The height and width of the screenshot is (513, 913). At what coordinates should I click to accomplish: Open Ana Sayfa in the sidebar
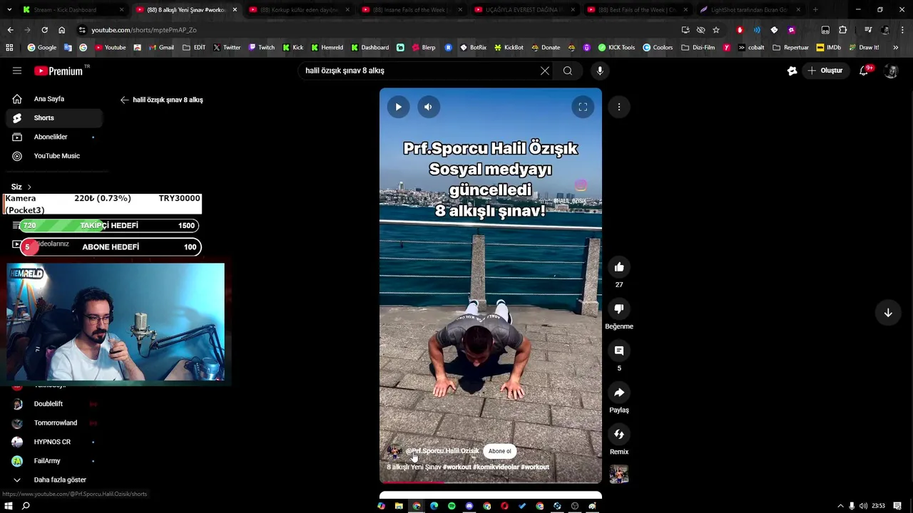coord(53,99)
